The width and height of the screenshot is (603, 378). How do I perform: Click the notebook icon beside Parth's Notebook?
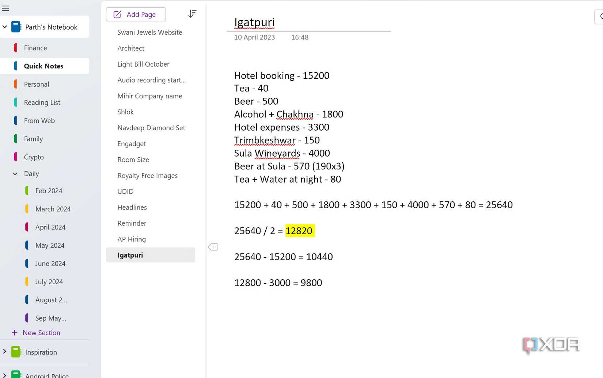point(16,26)
